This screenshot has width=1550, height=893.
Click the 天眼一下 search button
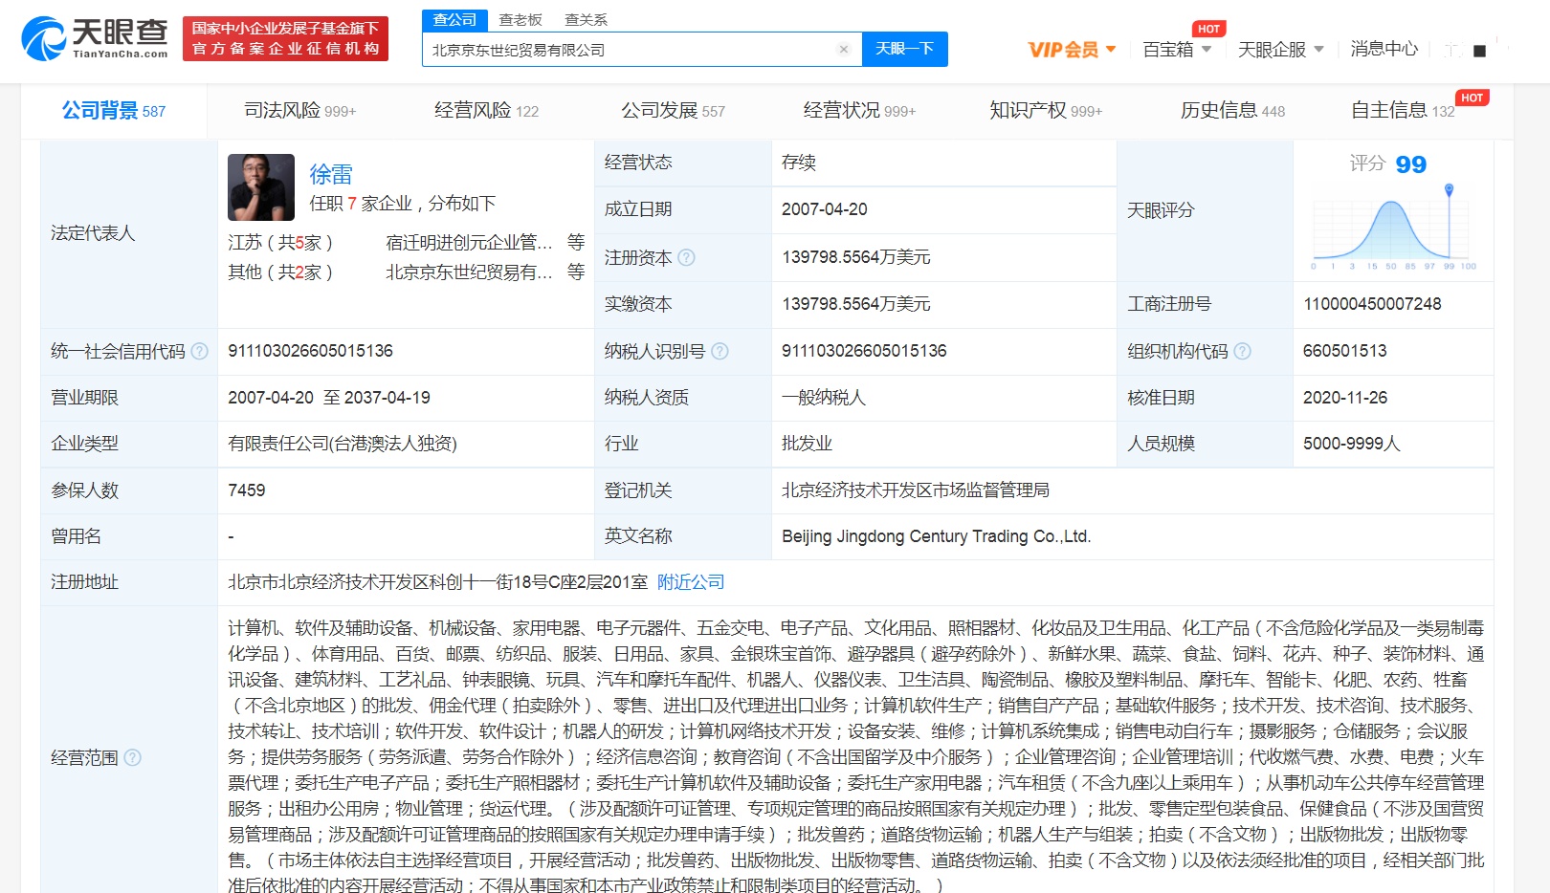click(904, 49)
